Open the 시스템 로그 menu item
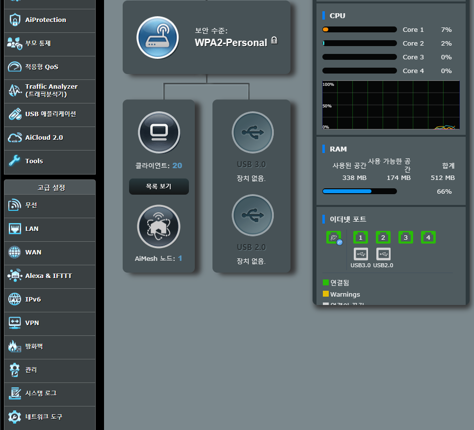Screen dimensions: 474x430 coord(50,394)
